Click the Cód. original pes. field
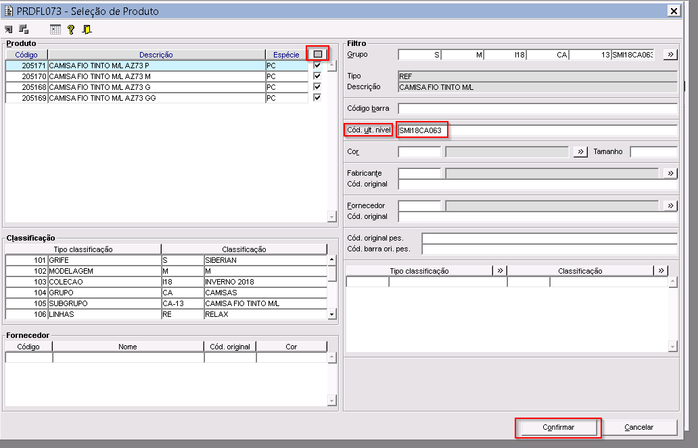The image size is (698, 448). (549, 238)
